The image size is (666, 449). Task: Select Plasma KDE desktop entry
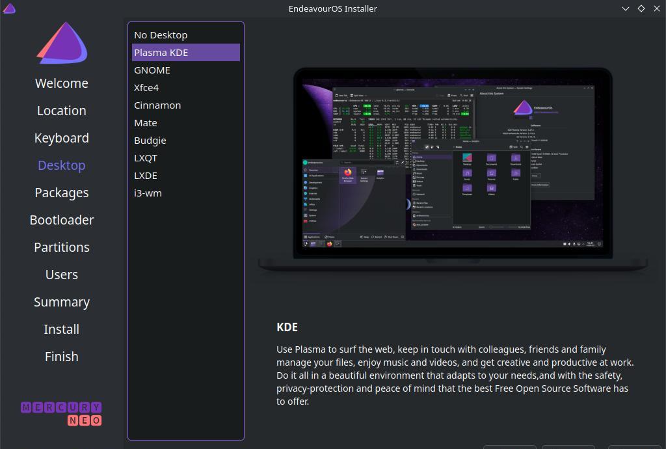pos(185,52)
